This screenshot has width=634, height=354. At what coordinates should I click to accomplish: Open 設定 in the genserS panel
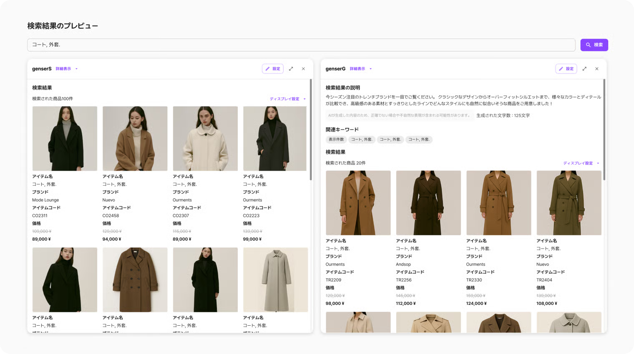pos(273,69)
